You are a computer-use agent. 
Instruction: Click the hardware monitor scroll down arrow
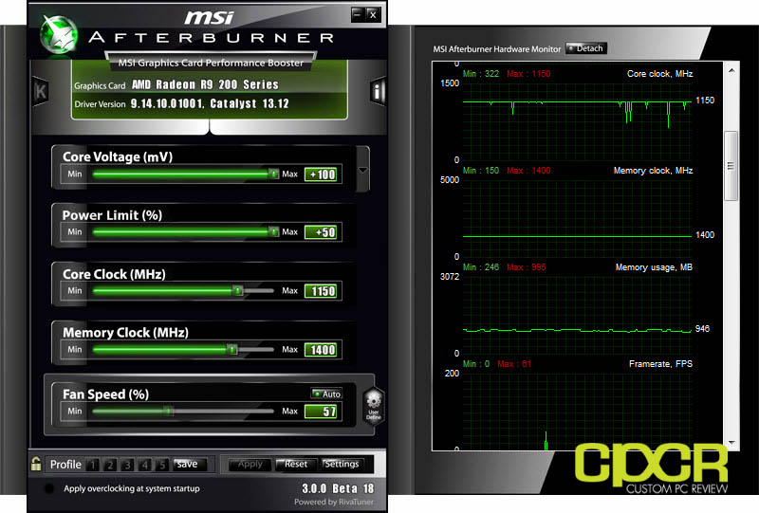[x=731, y=443]
